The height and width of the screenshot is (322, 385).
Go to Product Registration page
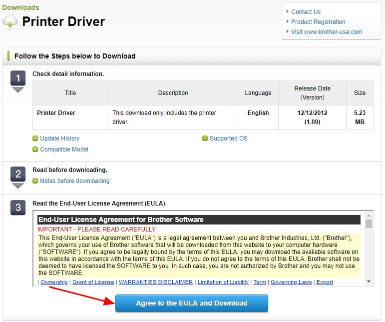(318, 22)
